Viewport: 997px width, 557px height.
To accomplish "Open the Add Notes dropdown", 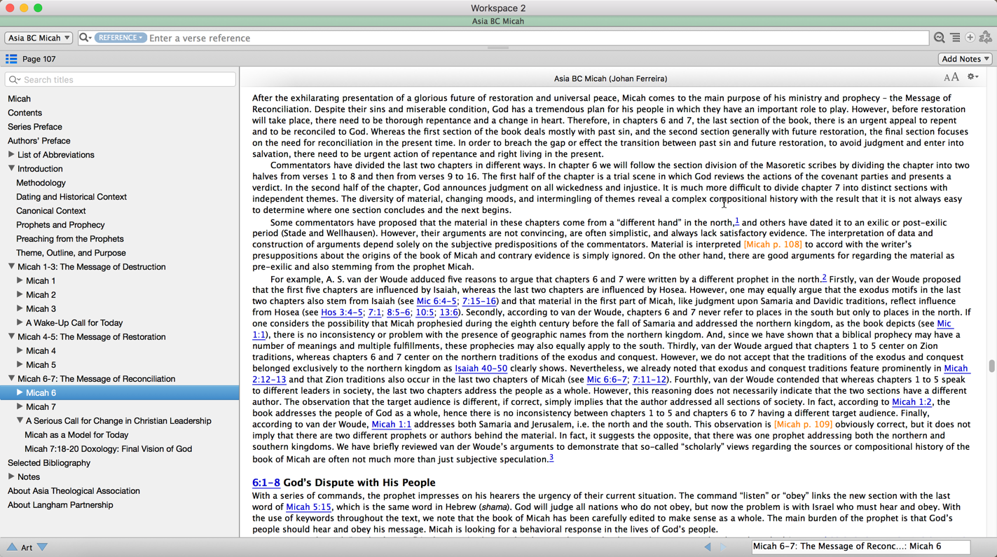I will click(x=965, y=59).
